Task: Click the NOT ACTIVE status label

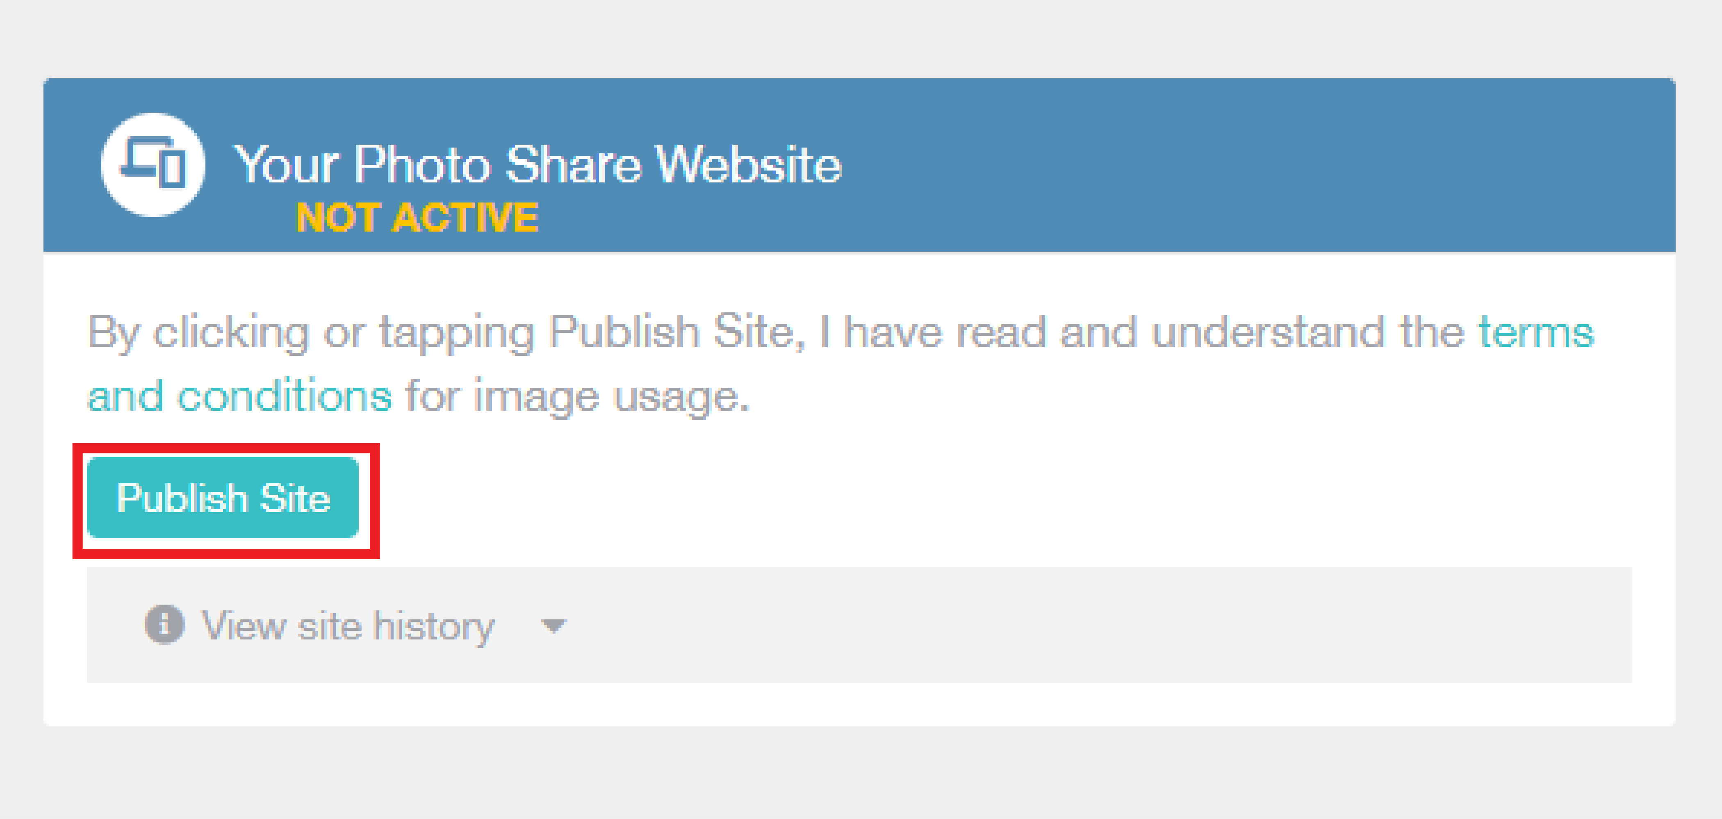Action: point(417,217)
